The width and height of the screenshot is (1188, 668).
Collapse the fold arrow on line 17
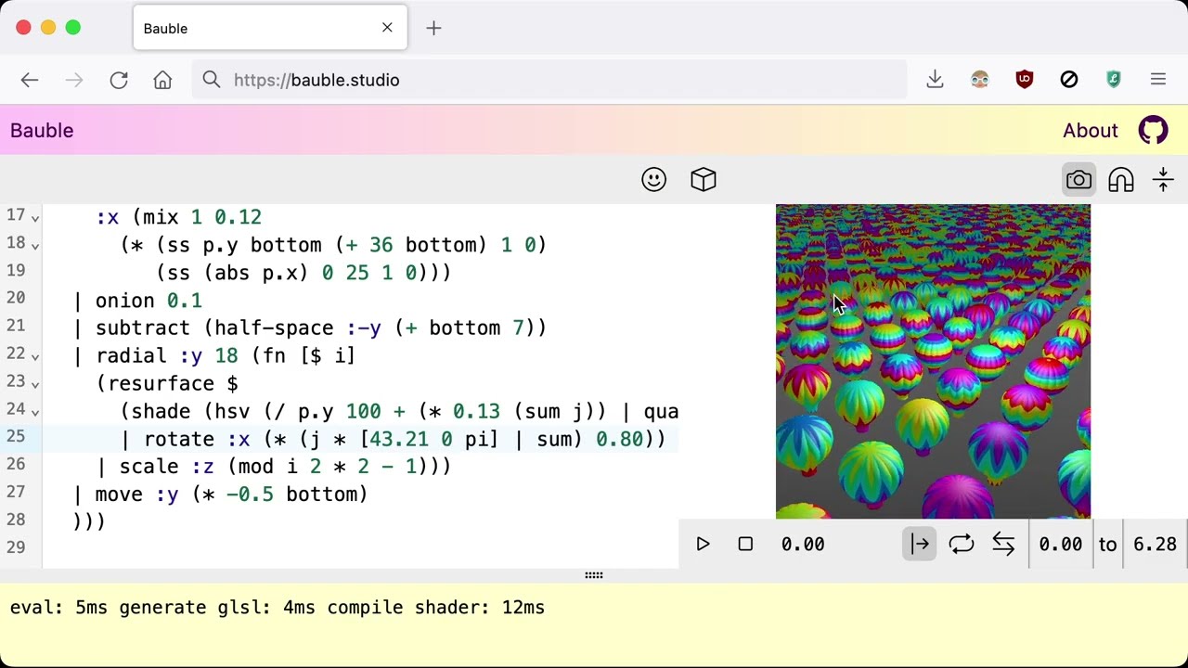35,218
